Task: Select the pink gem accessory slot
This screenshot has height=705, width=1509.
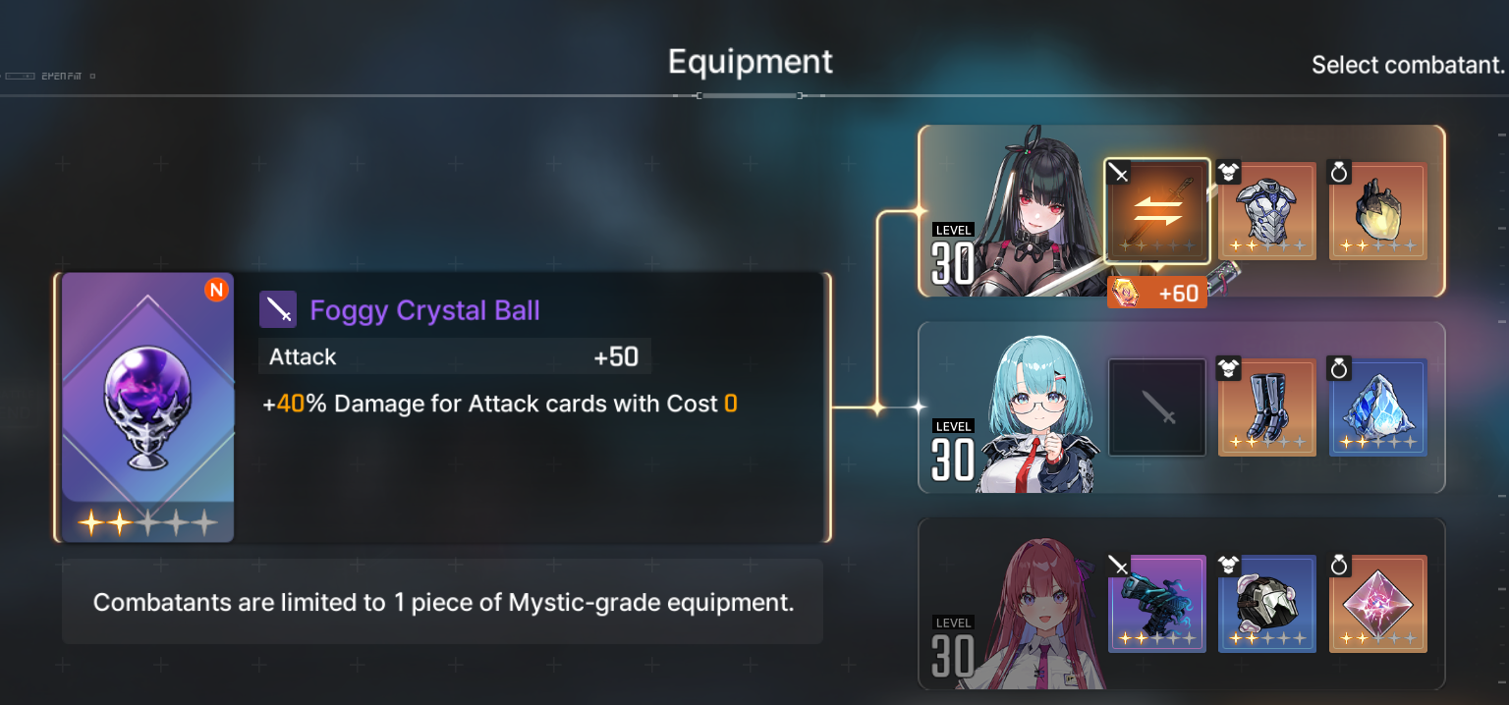Action: tap(1378, 604)
